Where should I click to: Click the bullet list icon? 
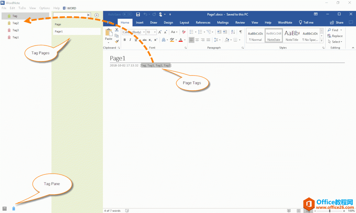pos(191,32)
